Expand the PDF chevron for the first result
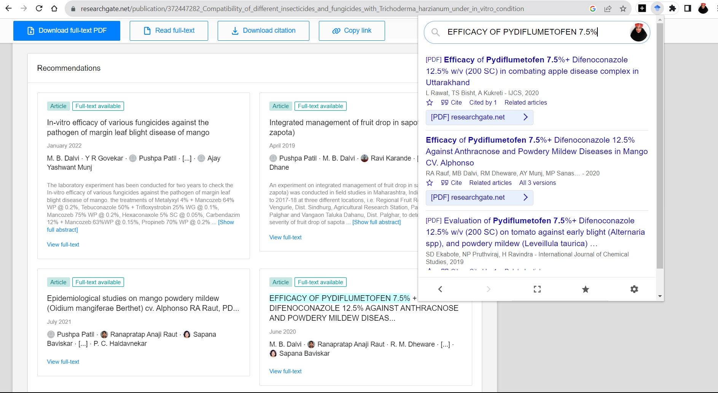This screenshot has width=718, height=393. point(526,117)
